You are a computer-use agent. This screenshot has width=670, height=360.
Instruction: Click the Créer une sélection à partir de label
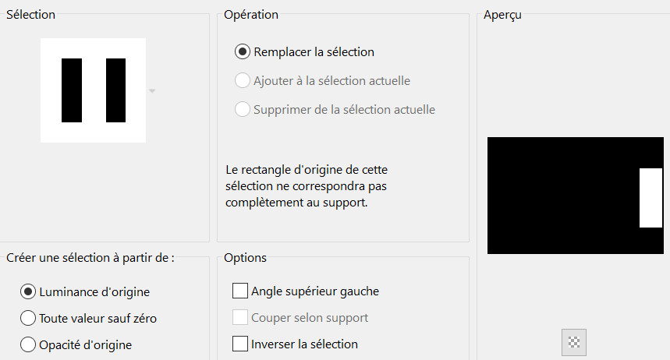[x=90, y=258]
